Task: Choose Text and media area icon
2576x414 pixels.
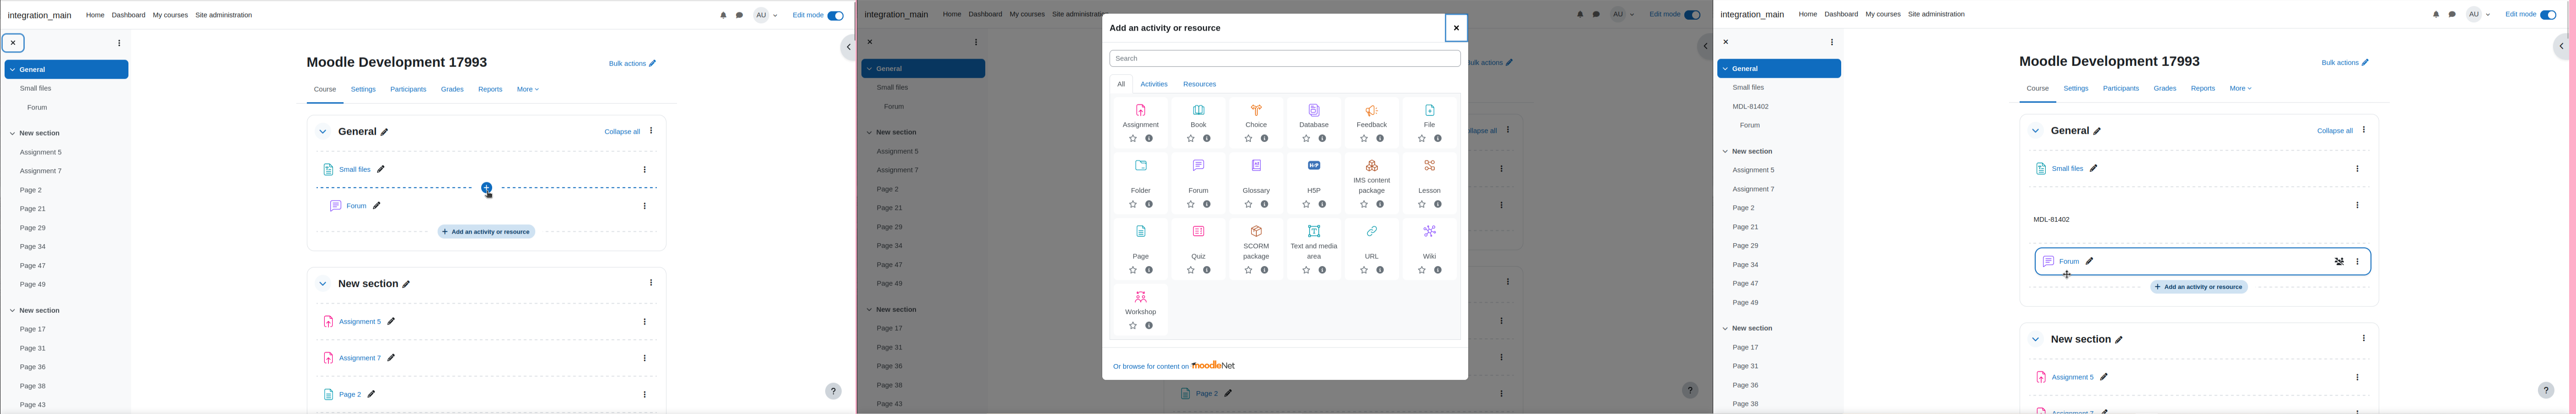Action: [x=1314, y=231]
